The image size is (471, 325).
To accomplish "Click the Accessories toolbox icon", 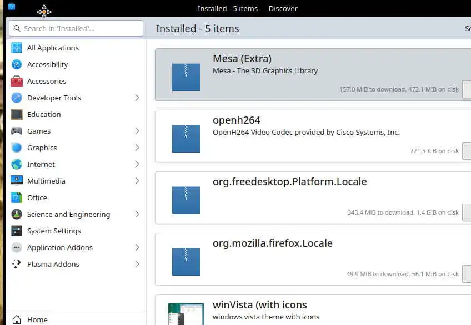I will (17, 81).
